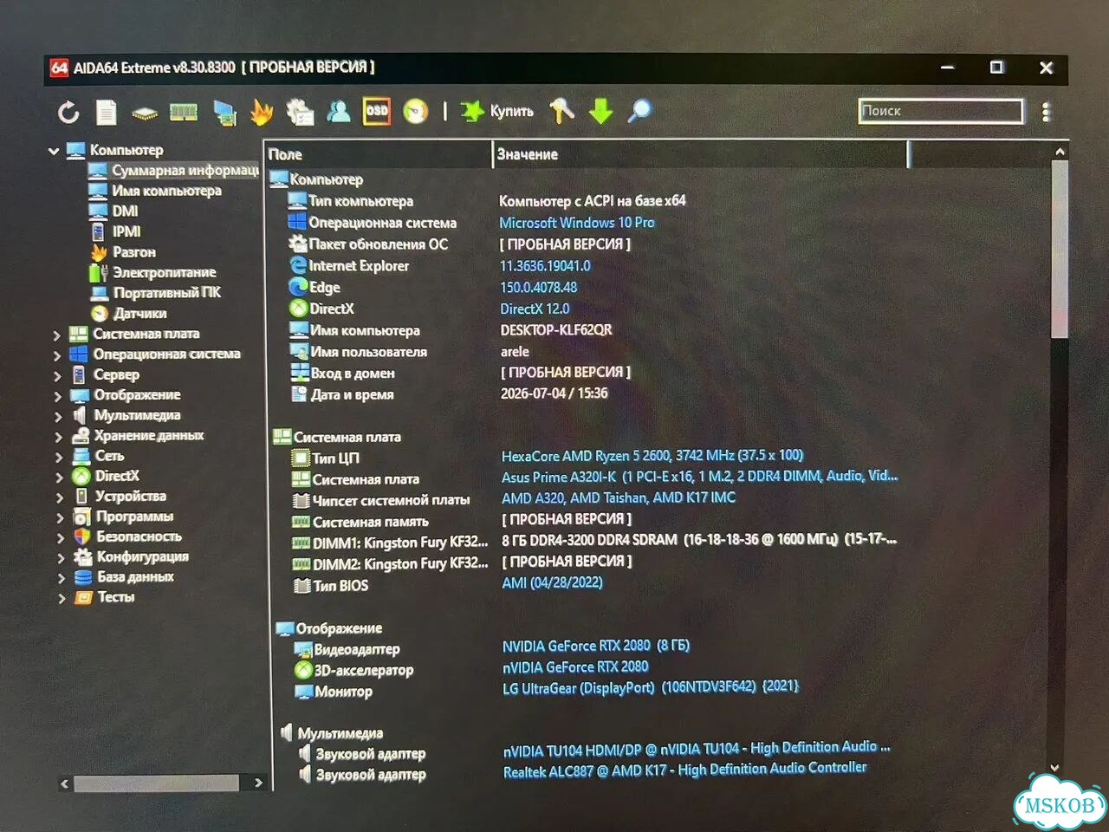
Task: Click the magnifier search toolbar icon
Action: point(639,111)
